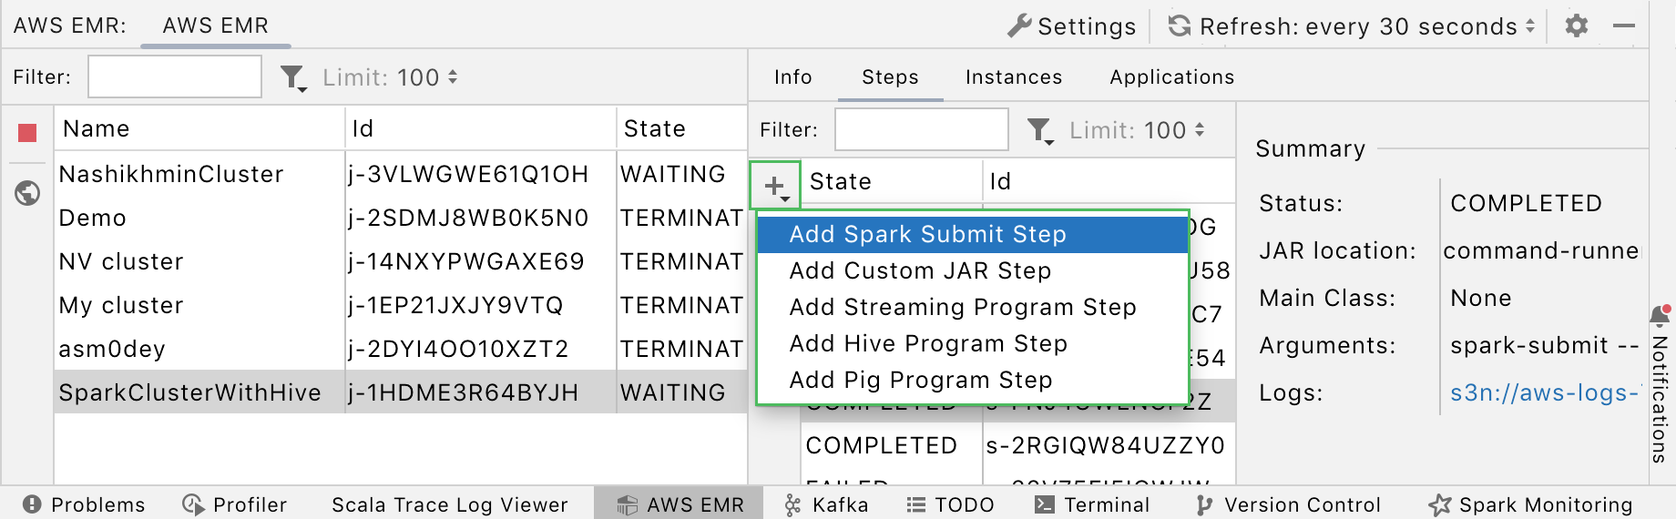Hide the tool window with minus icon
This screenshot has width=1676, height=519.
pos(1624,26)
